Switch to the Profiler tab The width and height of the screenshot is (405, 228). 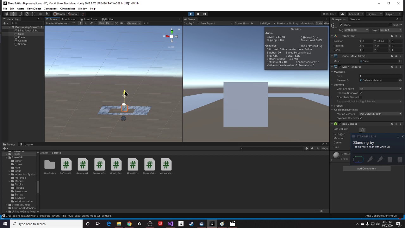coord(108,19)
